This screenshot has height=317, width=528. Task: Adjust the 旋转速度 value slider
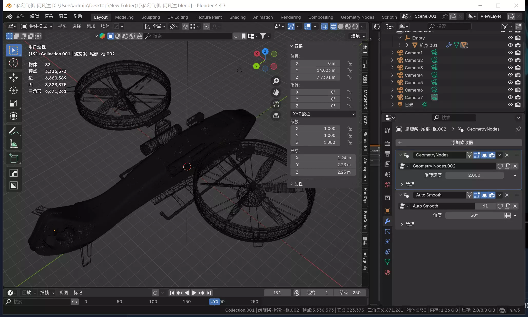click(x=474, y=175)
